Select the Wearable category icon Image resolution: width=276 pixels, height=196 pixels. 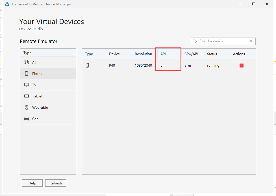pyautogui.click(x=27, y=107)
